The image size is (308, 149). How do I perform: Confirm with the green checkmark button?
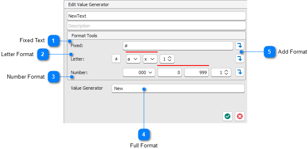pyautogui.click(x=228, y=117)
